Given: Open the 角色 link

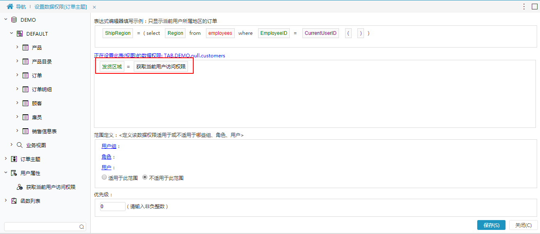Looking at the screenshot, I should (106, 157).
